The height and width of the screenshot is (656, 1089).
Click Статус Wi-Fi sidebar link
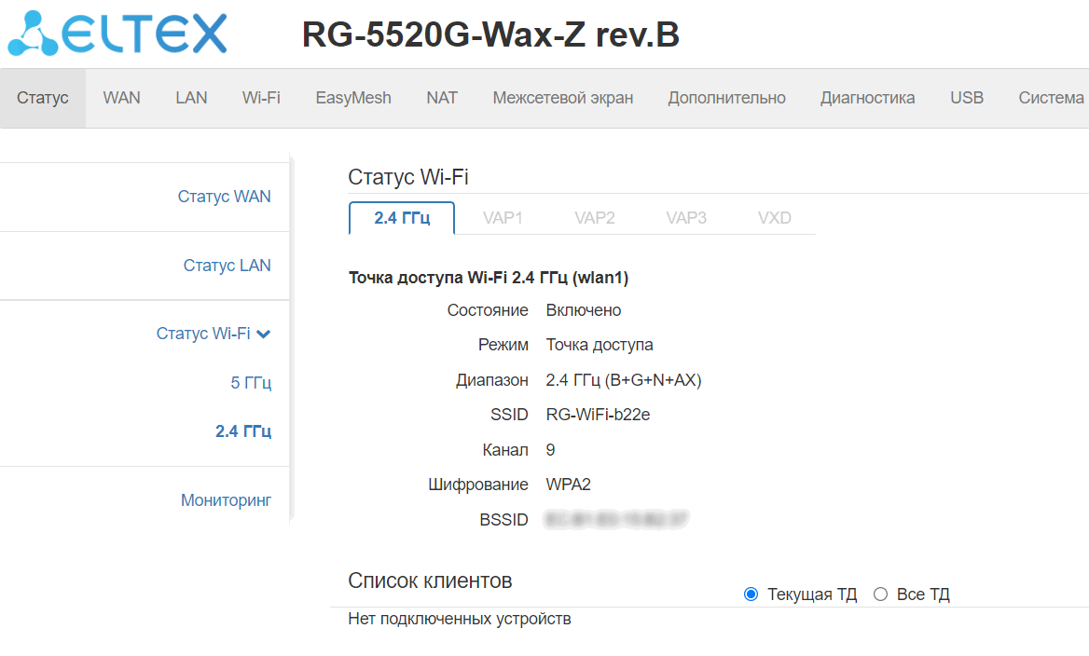203,334
